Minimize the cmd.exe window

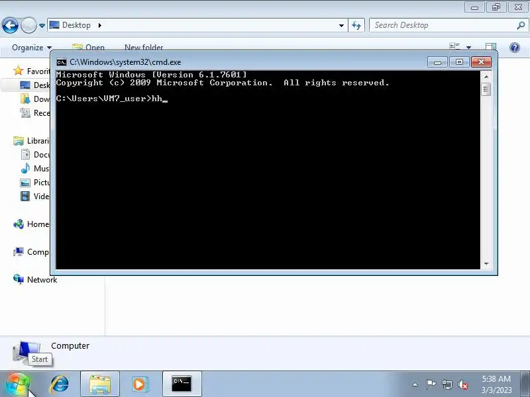[437, 62]
